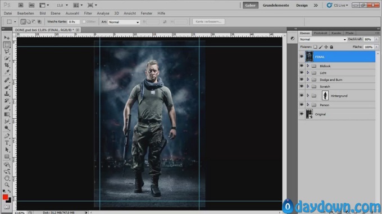Toggle visibility of the Original layer

point(302,114)
